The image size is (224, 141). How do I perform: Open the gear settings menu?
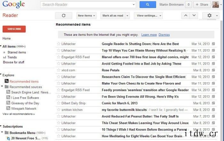coord(211,15)
